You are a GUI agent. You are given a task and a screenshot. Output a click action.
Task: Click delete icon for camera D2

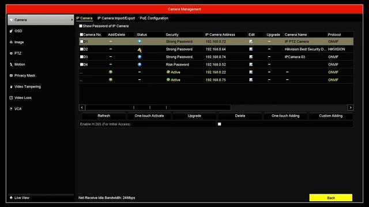point(111,49)
